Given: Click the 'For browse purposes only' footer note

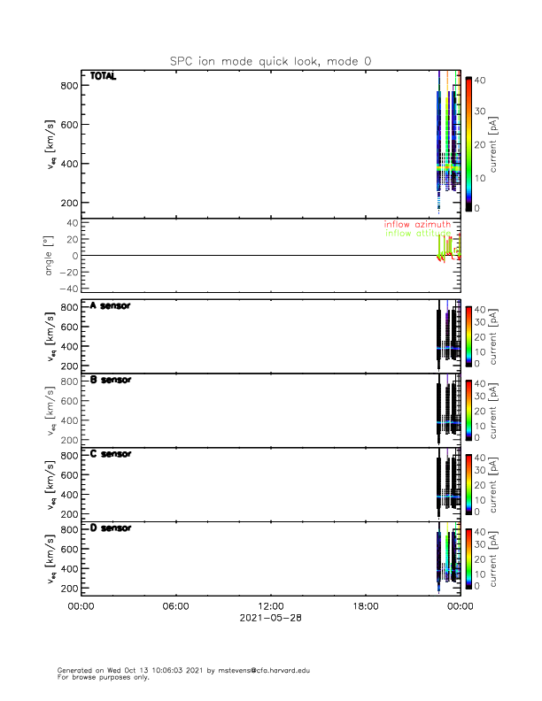Looking at the screenshot, I should pyautogui.click(x=99, y=677).
